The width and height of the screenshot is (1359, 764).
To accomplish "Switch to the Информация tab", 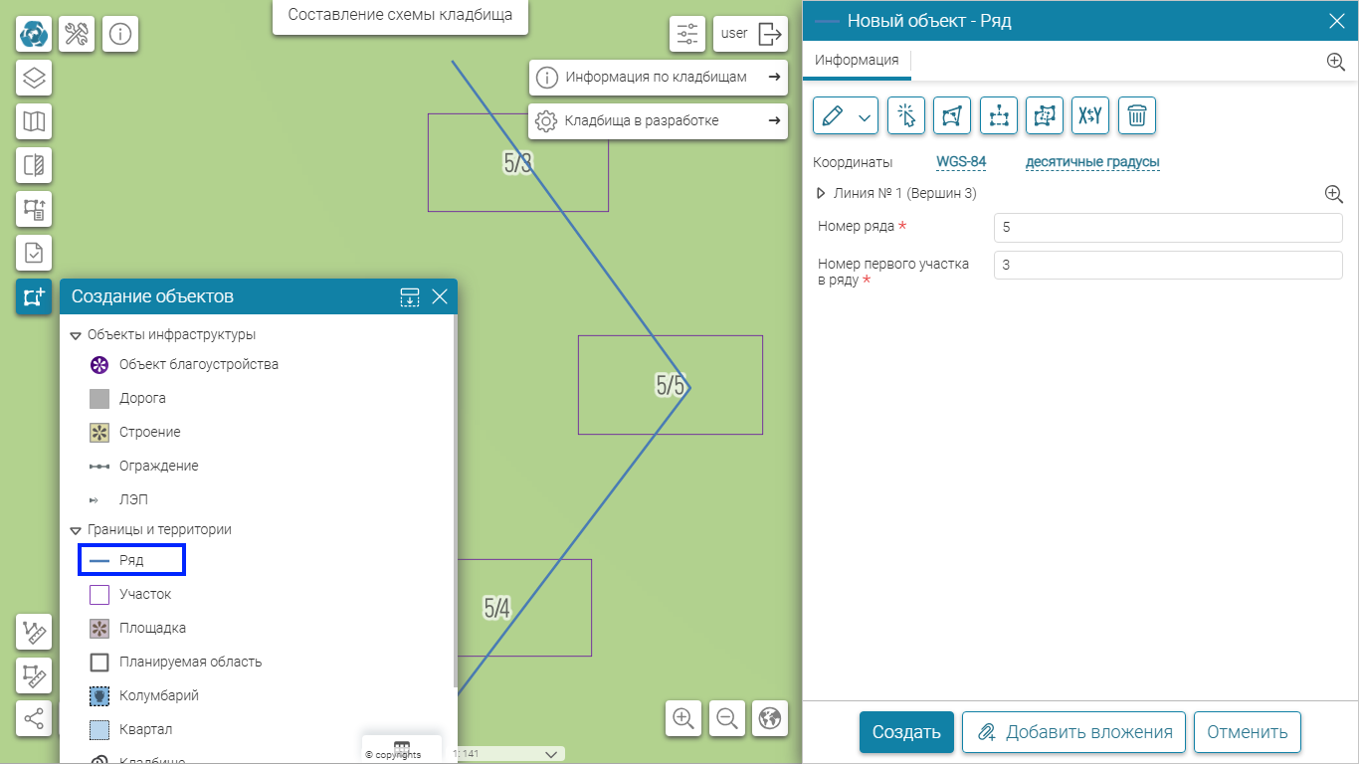I will (x=856, y=60).
